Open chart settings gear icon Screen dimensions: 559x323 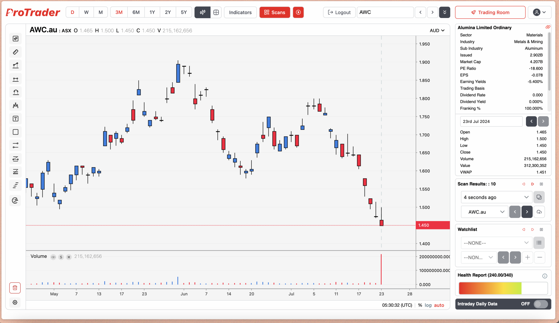point(15,302)
